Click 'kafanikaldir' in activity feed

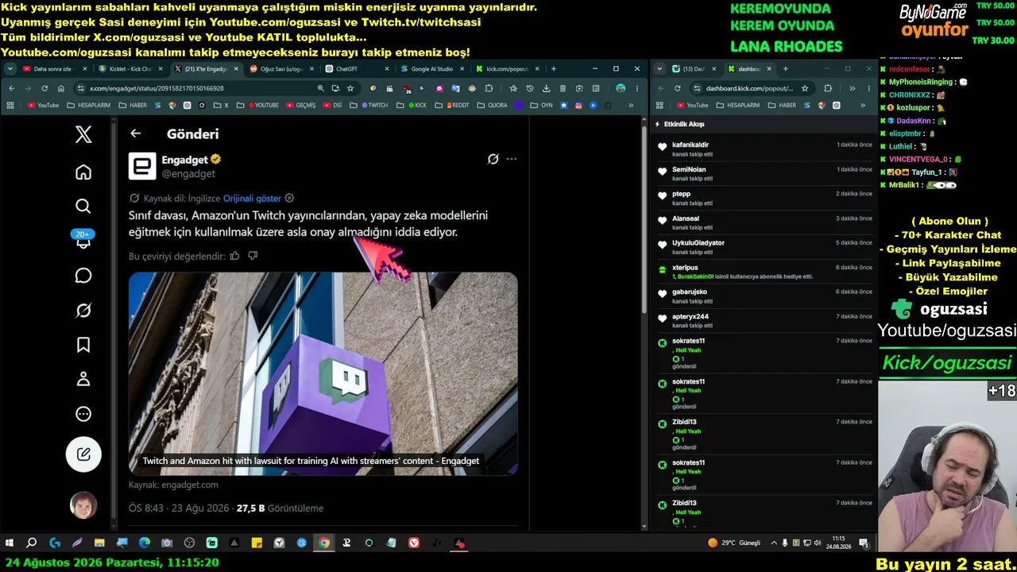point(690,145)
